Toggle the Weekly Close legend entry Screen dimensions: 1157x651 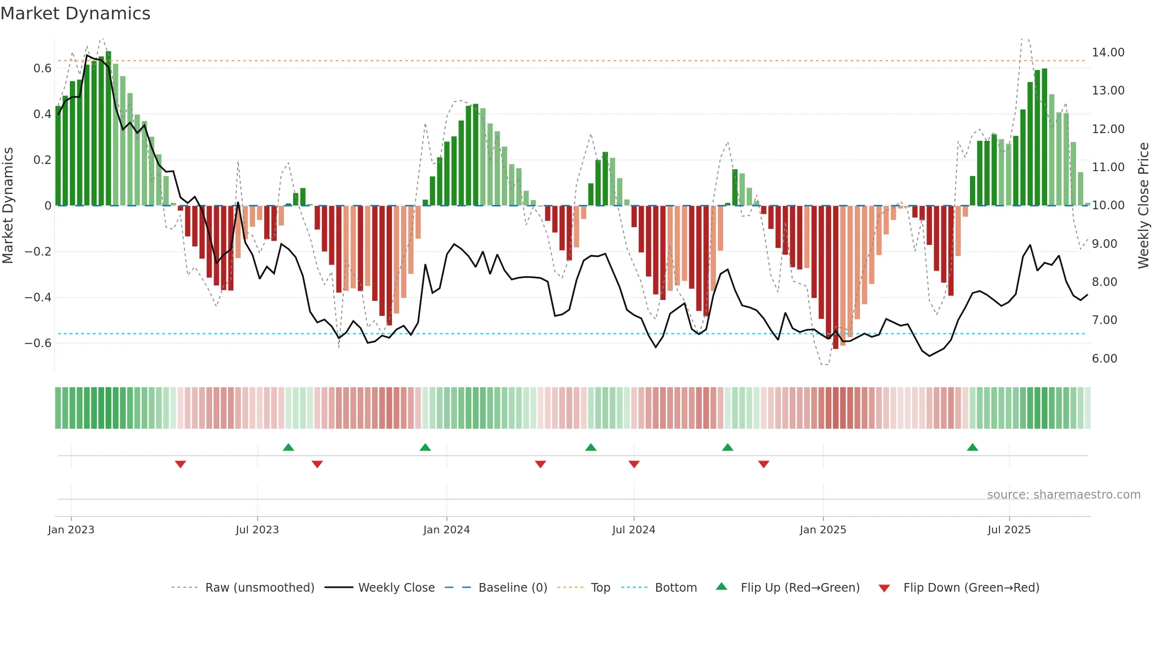pyautogui.click(x=379, y=587)
